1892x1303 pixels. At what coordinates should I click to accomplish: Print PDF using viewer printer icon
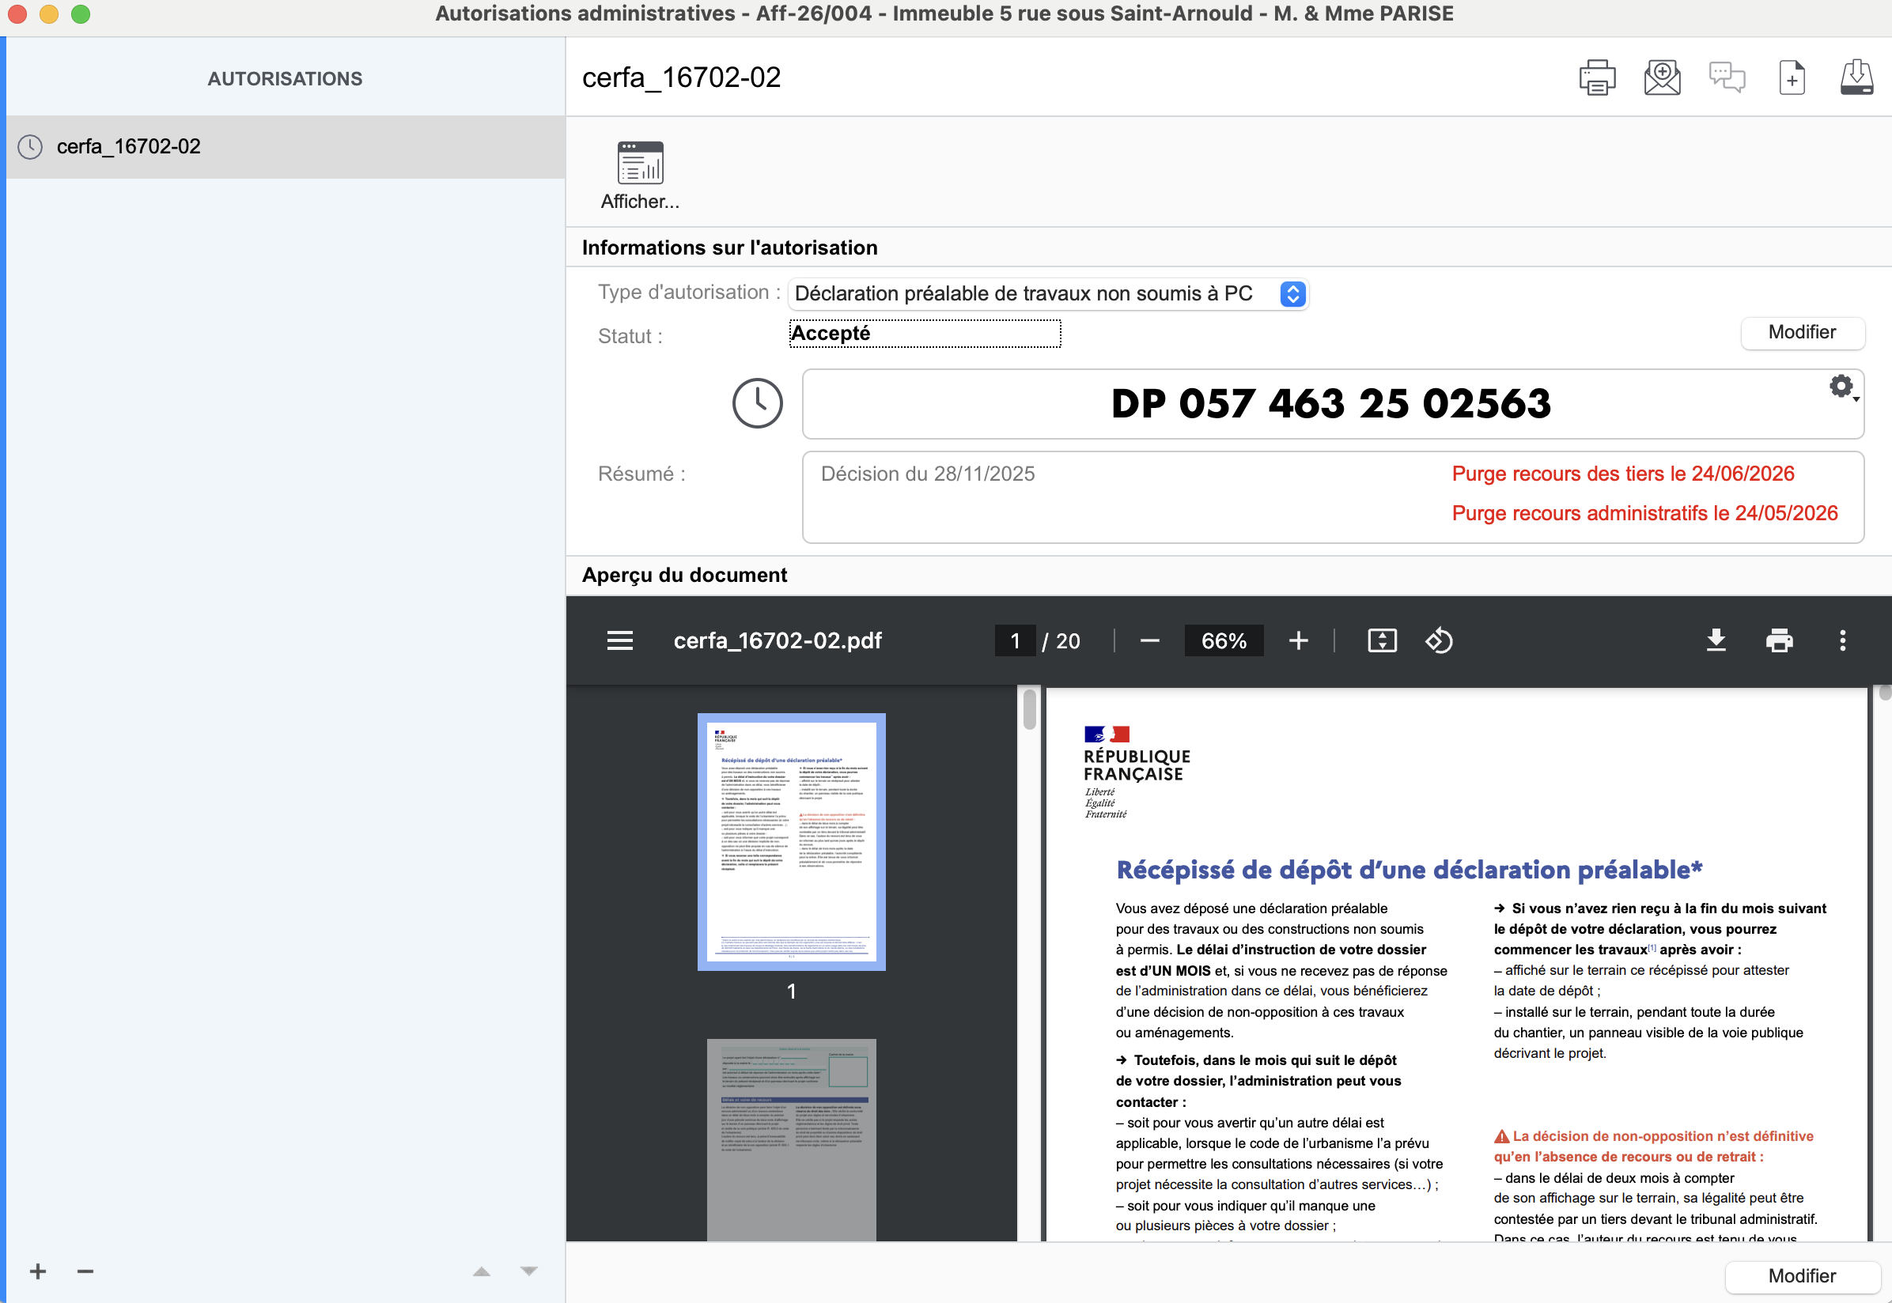[1780, 641]
